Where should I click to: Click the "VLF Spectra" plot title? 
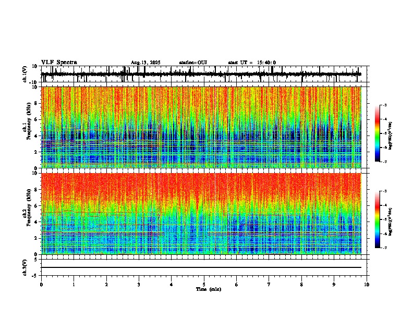(59, 63)
